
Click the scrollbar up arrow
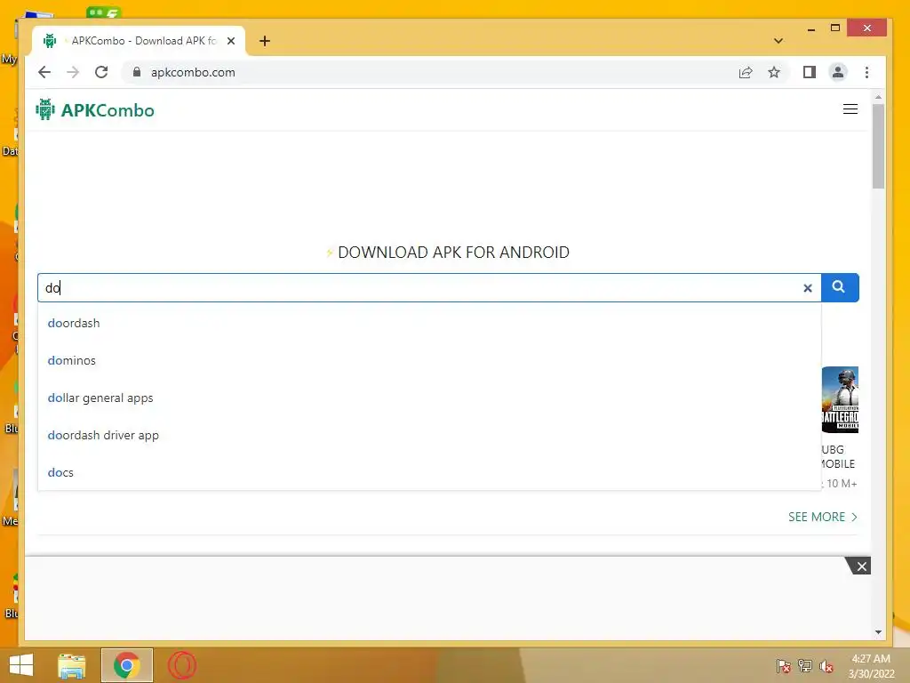coord(878,96)
